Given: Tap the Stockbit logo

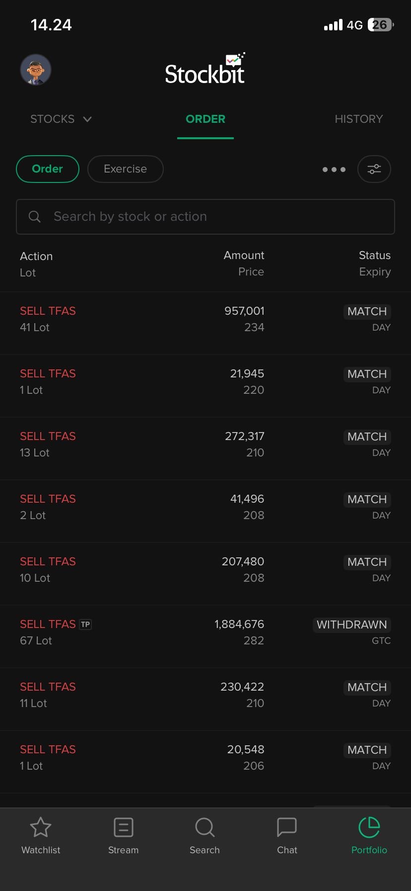Looking at the screenshot, I should tap(205, 70).
